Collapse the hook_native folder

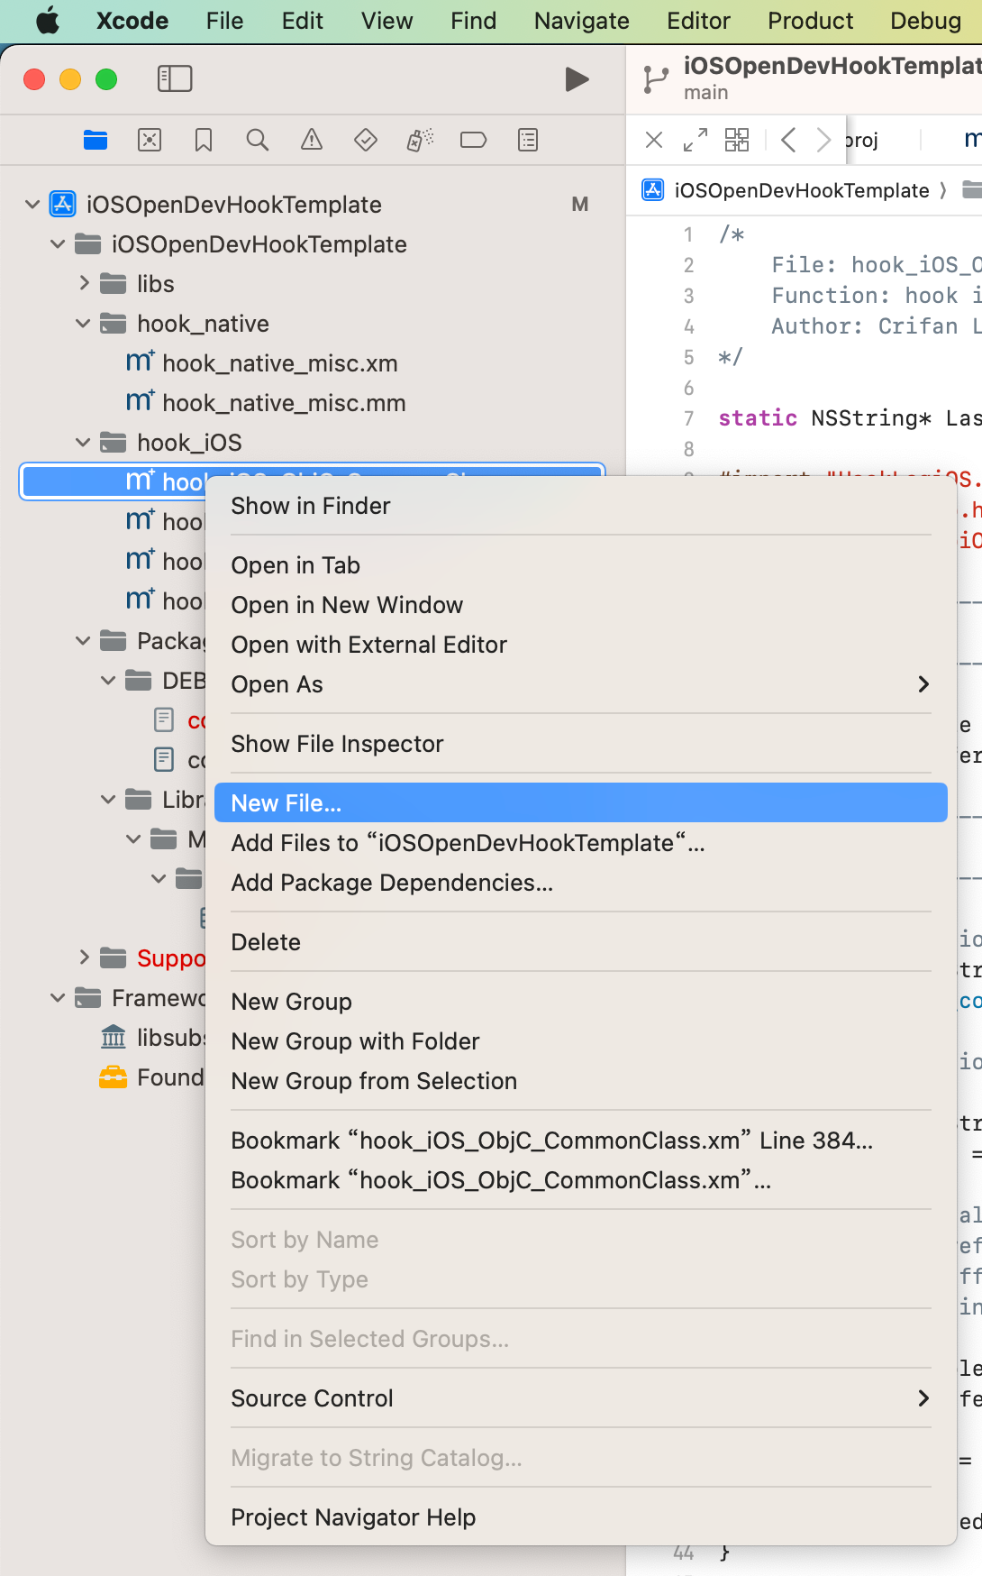click(x=83, y=324)
